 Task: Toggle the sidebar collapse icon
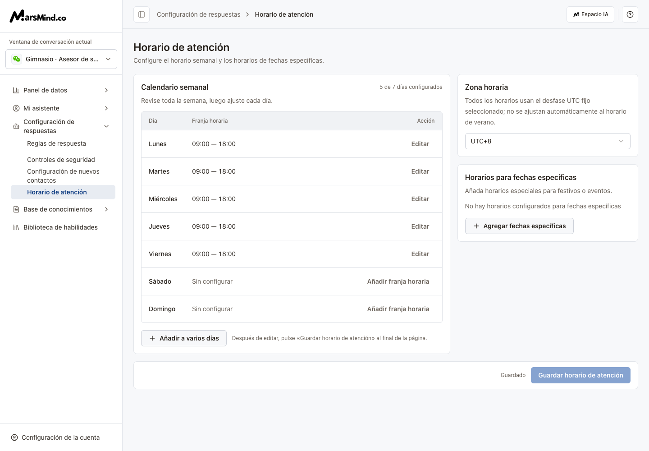[142, 14]
